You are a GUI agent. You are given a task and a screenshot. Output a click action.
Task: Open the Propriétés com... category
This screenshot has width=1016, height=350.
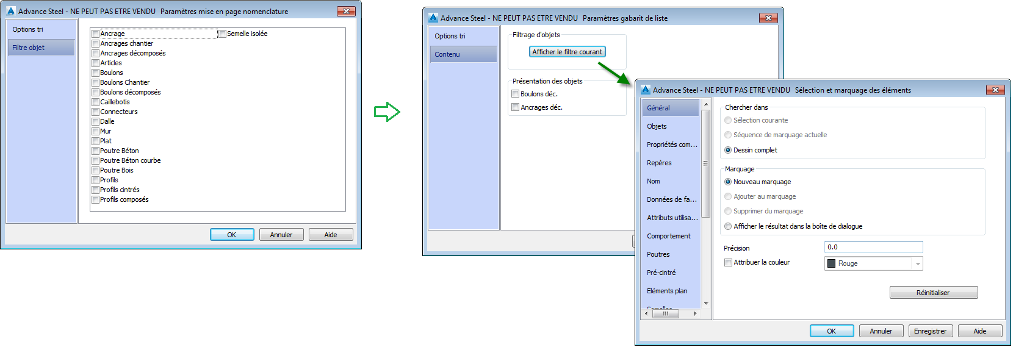coord(671,145)
